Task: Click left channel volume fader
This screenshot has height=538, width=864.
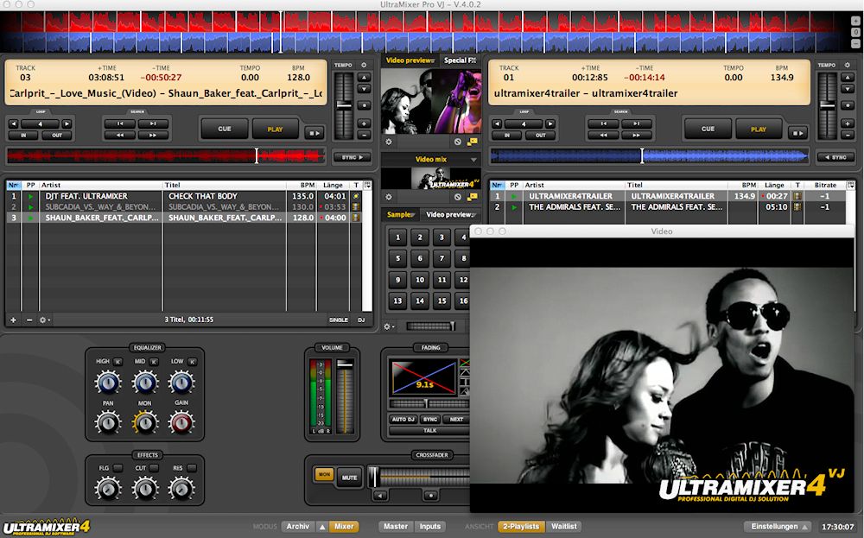Action: point(345,364)
